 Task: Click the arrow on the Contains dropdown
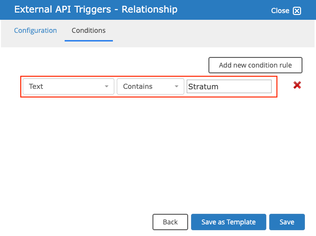pos(177,86)
